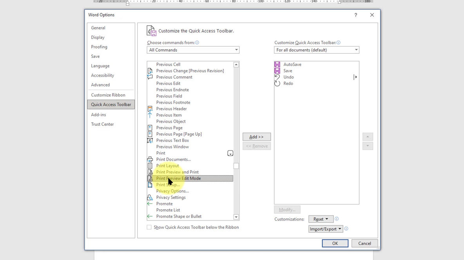Select Previous Window in the commands list

tap(190, 147)
